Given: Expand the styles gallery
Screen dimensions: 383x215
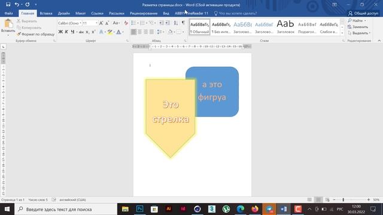Looking at the screenshot, I should pyautogui.click(x=342, y=33).
